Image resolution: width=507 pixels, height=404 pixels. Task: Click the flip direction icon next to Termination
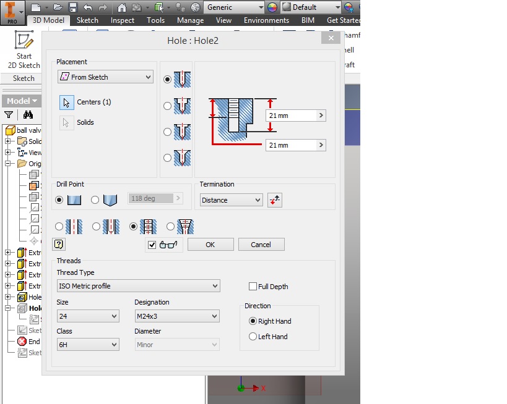tap(274, 200)
